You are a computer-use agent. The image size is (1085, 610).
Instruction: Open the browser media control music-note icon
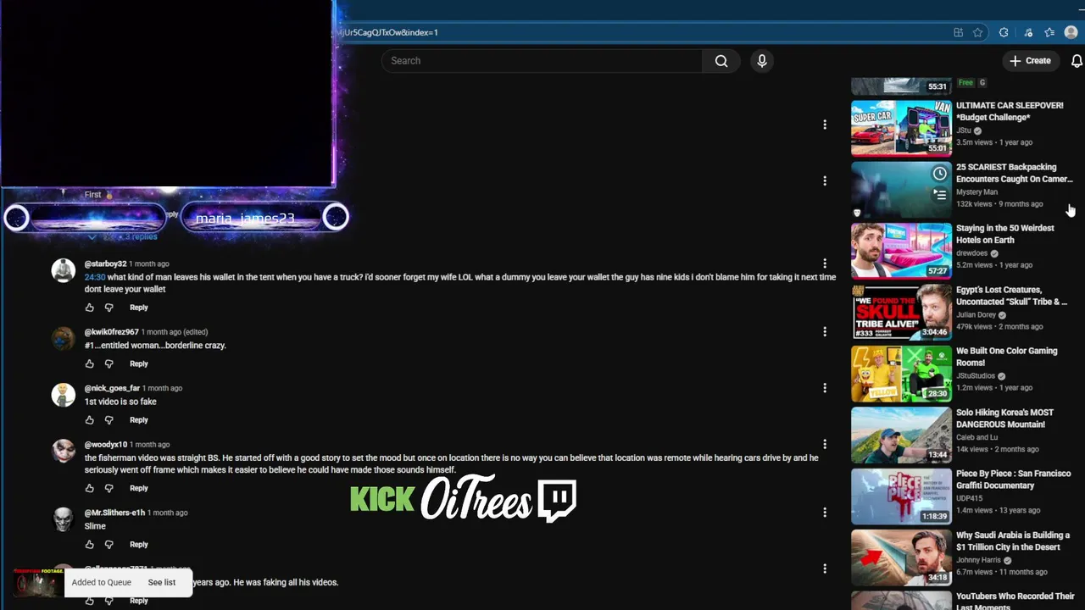(x=1028, y=32)
